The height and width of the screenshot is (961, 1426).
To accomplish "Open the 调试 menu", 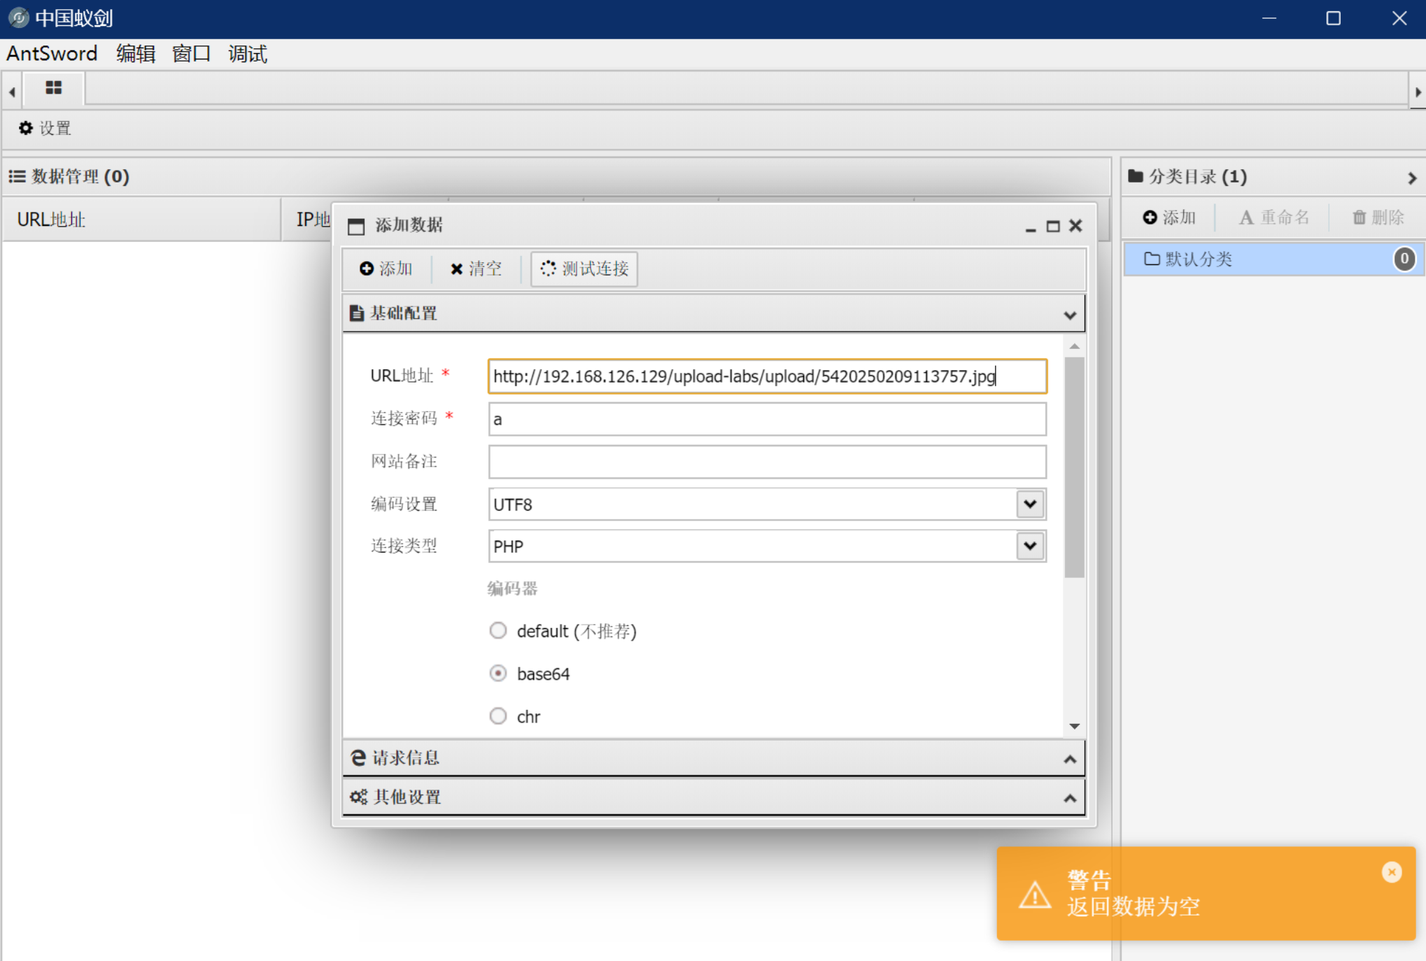I will (247, 54).
